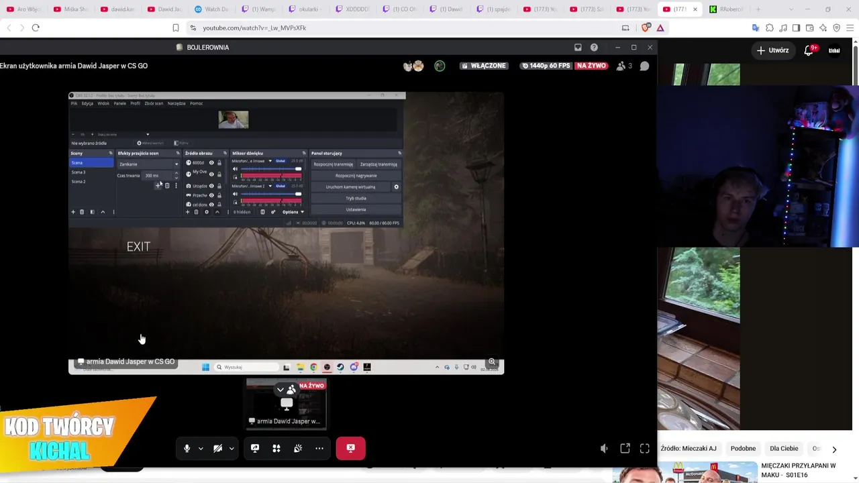Open the media control music note icon
859x483 pixels.
coord(783,28)
